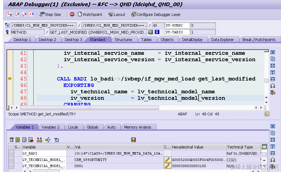Click line 45 in the breakpoint margin

pyautogui.click(x=10, y=79)
